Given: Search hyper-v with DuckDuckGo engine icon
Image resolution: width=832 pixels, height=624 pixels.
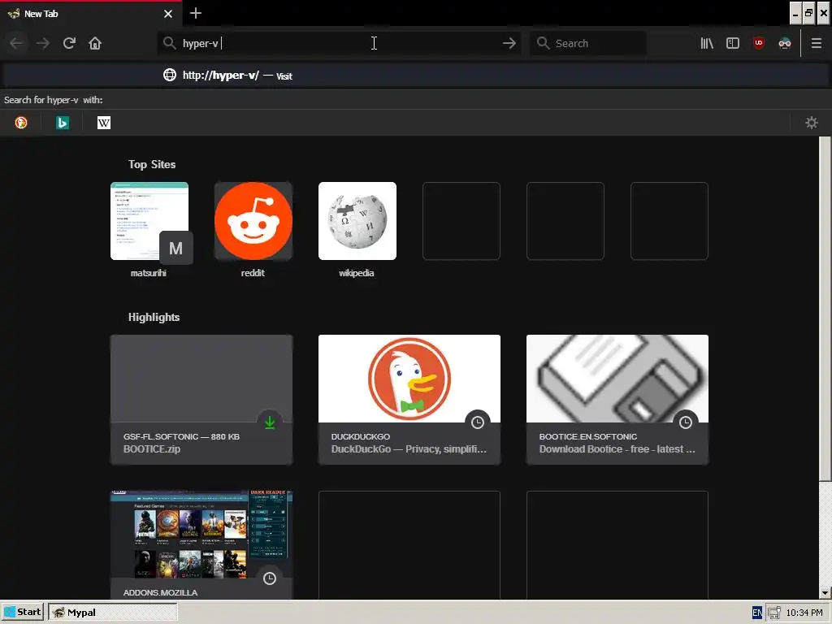Looking at the screenshot, I should [x=20, y=123].
